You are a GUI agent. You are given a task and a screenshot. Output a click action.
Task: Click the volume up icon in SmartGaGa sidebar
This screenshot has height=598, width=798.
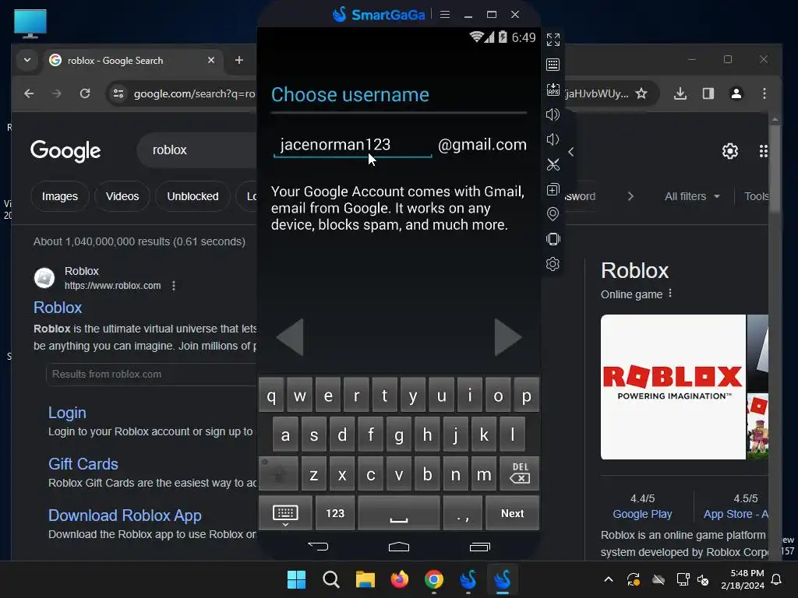click(x=553, y=114)
